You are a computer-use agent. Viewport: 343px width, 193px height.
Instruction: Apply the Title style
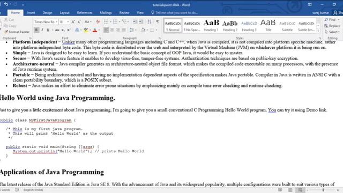tap(268, 25)
